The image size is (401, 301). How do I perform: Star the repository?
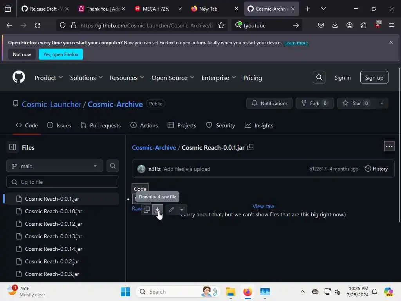click(356, 103)
